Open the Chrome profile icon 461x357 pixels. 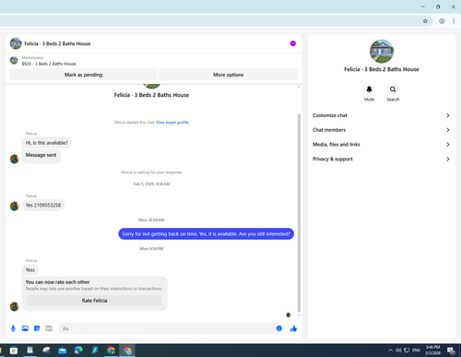(x=442, y=21)
